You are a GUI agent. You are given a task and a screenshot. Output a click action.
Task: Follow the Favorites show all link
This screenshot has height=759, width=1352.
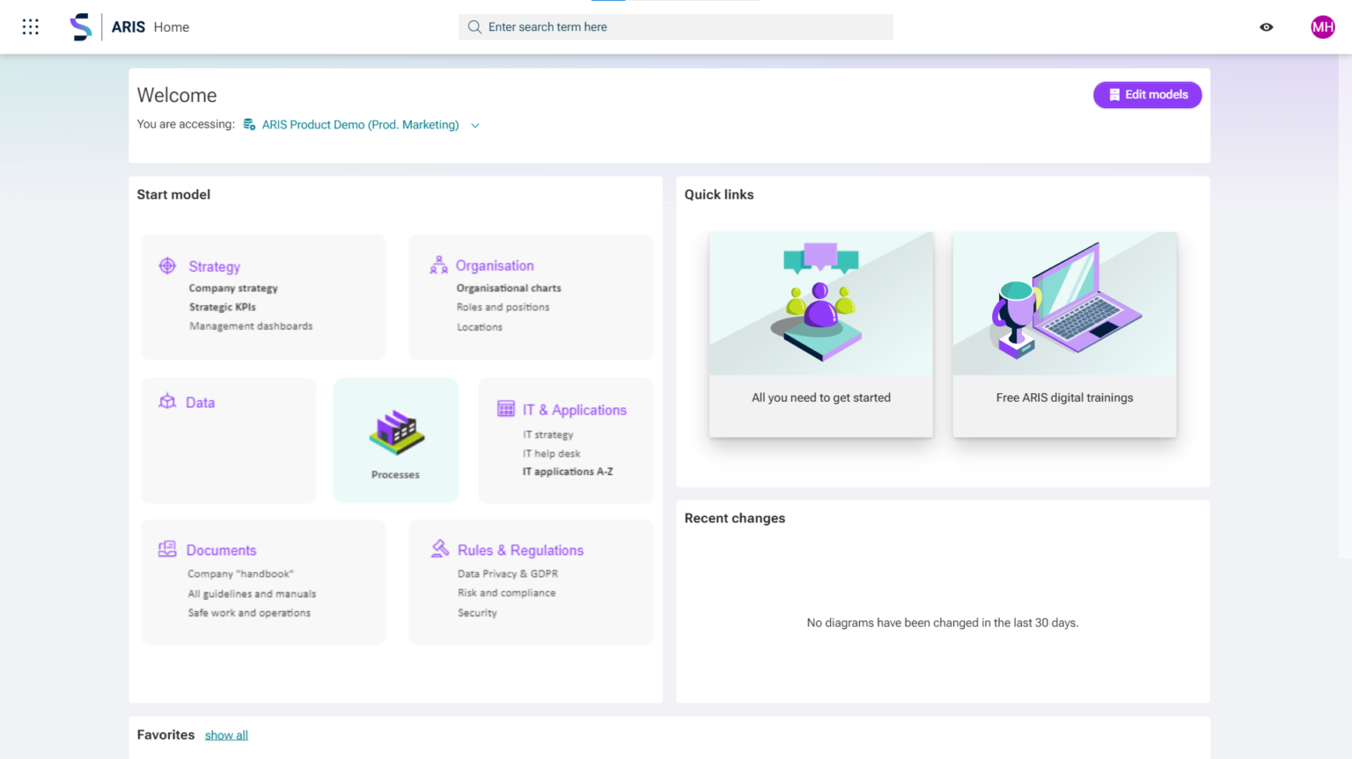[x=226, y=735]
